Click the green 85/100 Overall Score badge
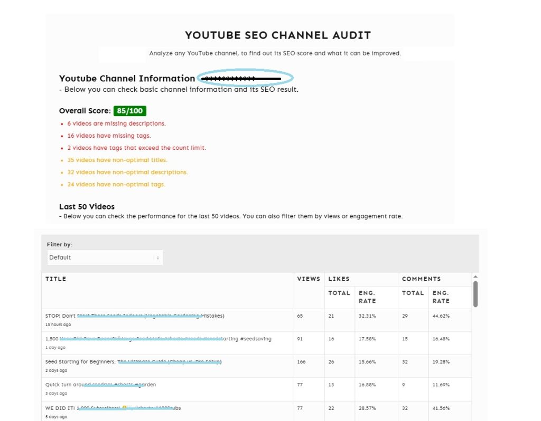This screenshot has height=421, width=541. 129,111
